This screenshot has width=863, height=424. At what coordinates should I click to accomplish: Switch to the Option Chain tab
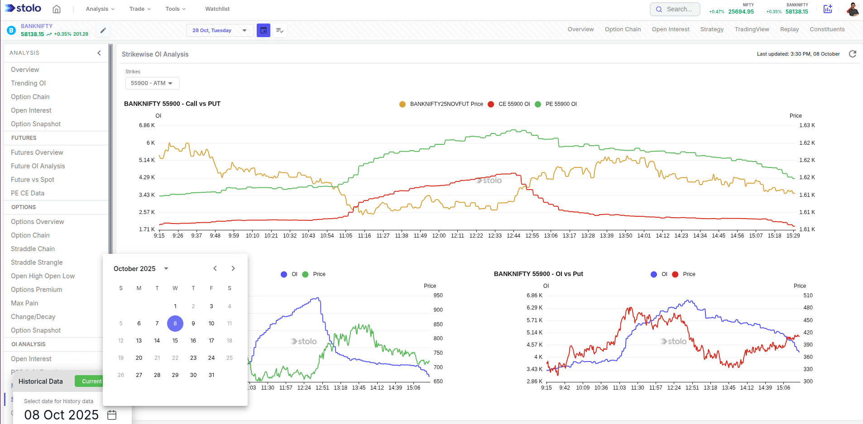point(623,29)
